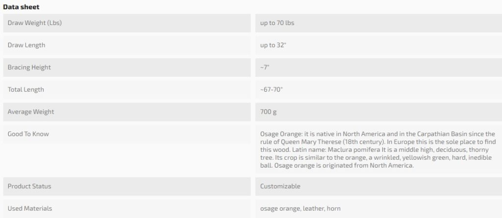Click the '~67-70"' total length value

pyautogui.click(x=272, y=90)
